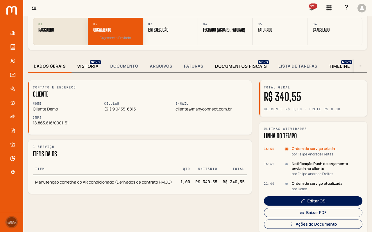Select the 03 Em Execução status step
This screenshot has height=232, width=372.
(170, 31)
